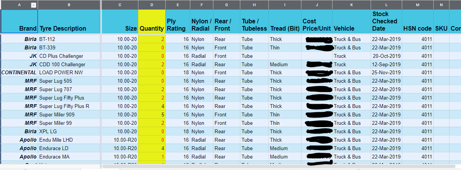Click the quantity "2" in BT-112 row
The image size is (461, 170).
[152, 39]
